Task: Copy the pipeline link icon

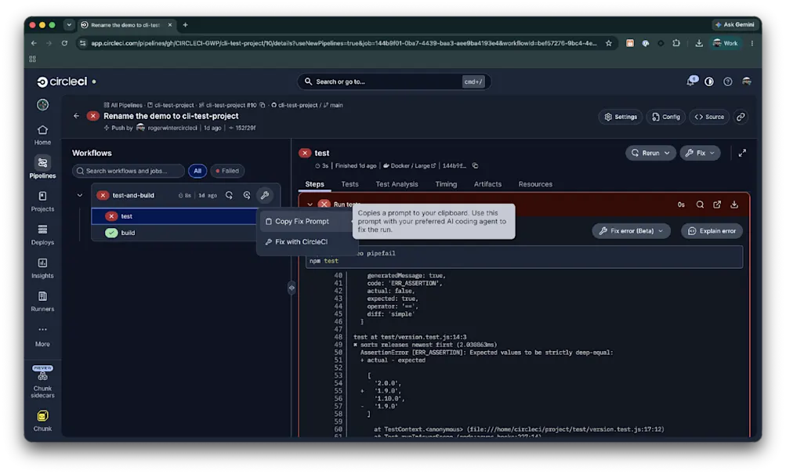Action: click(741, 117)
